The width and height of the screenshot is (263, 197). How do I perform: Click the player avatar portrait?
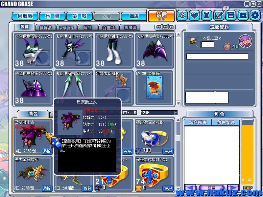point(245,41)
